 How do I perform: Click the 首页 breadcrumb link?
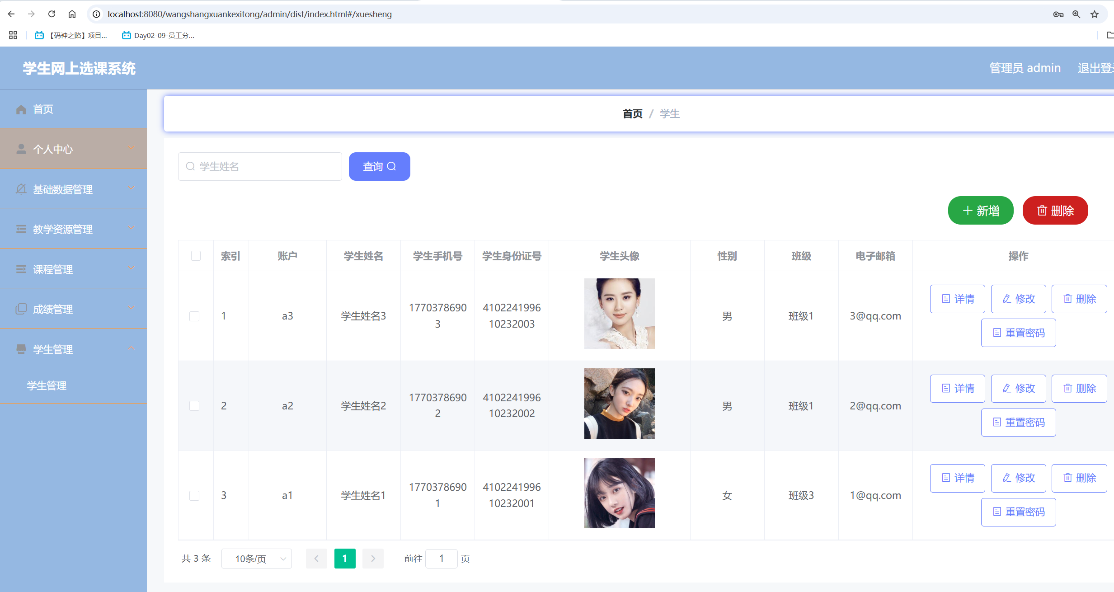[632, 113]
